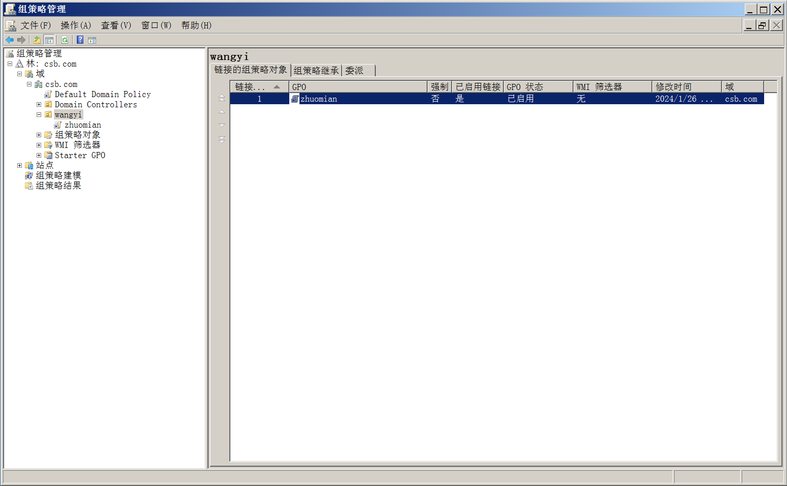Viewport: 787px width, 486px height.
Task: Collapse the 域 node in the tree
Action: 19,74
